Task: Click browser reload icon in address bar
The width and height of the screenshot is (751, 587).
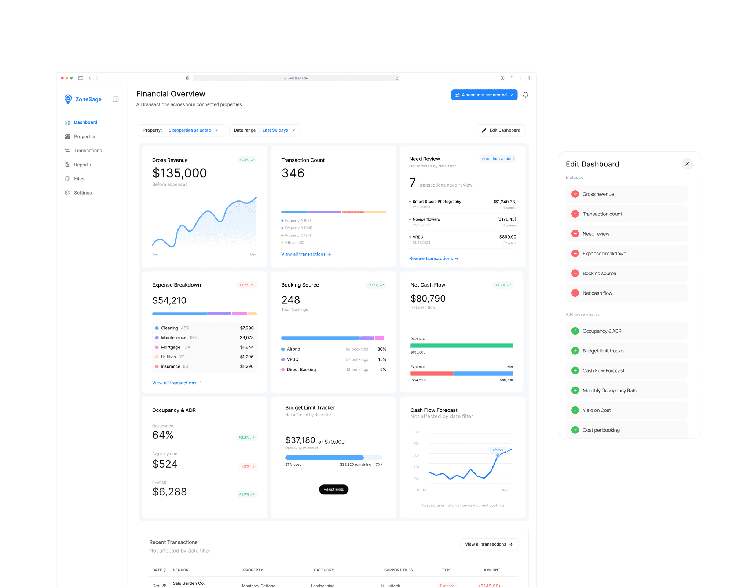Action: click(397, 78)
